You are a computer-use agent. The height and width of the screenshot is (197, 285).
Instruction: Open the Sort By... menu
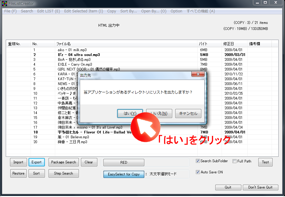click(129, 11)
